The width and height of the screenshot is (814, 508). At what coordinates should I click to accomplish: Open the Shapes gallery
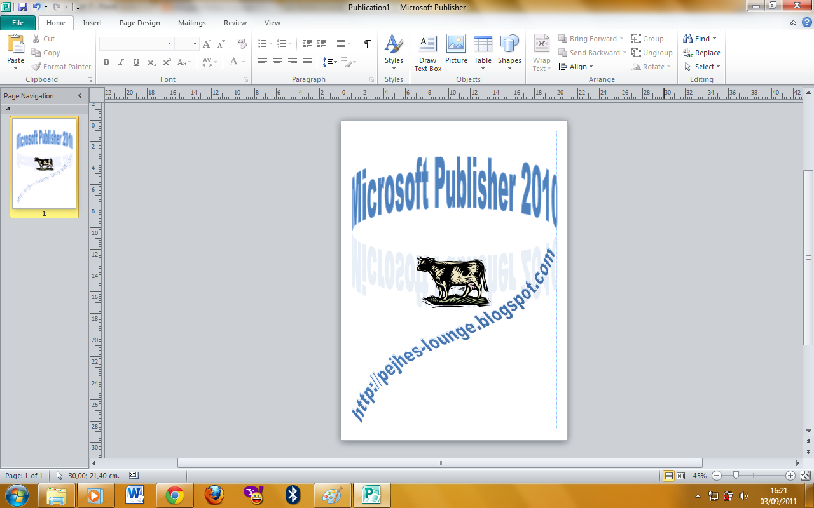point(509,53)
